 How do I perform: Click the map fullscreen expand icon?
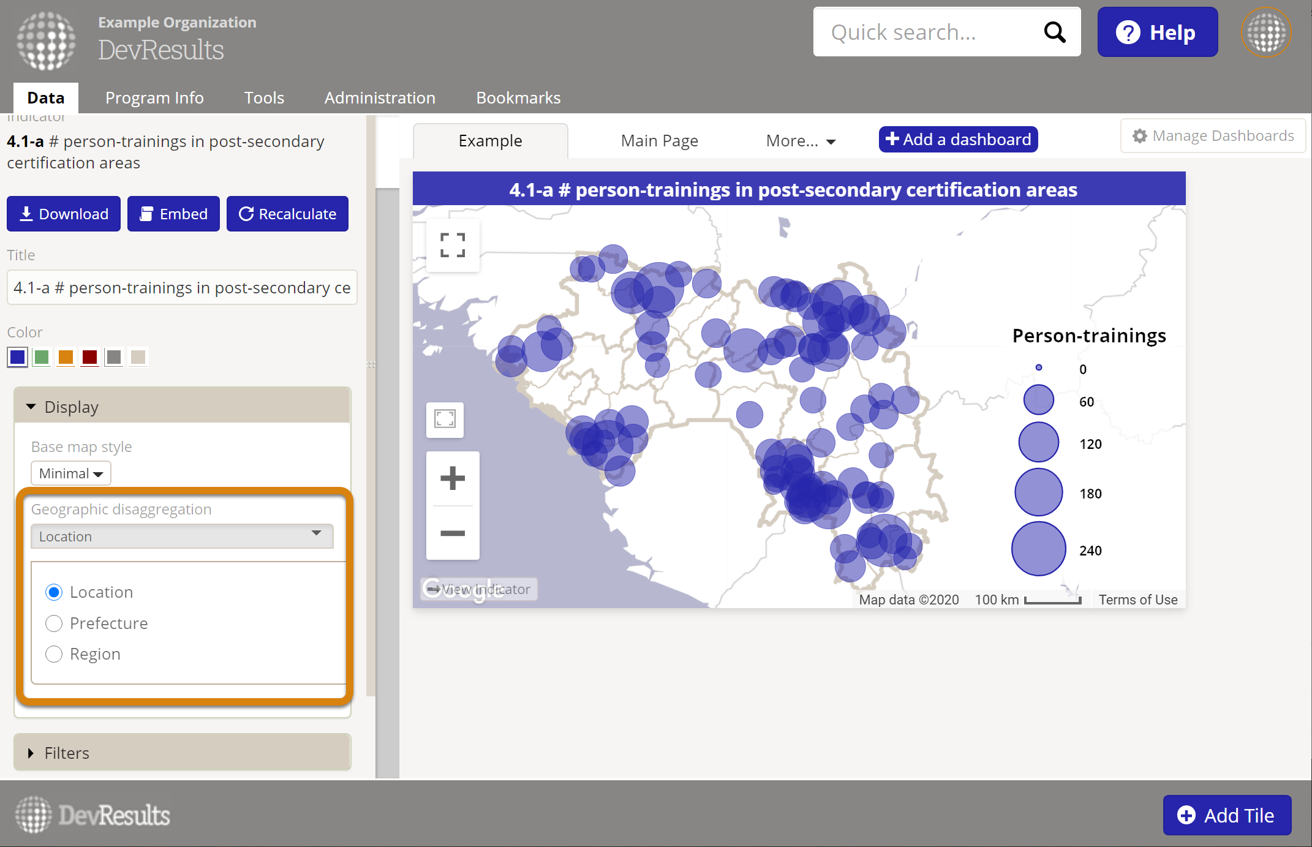tap(453, 245)
